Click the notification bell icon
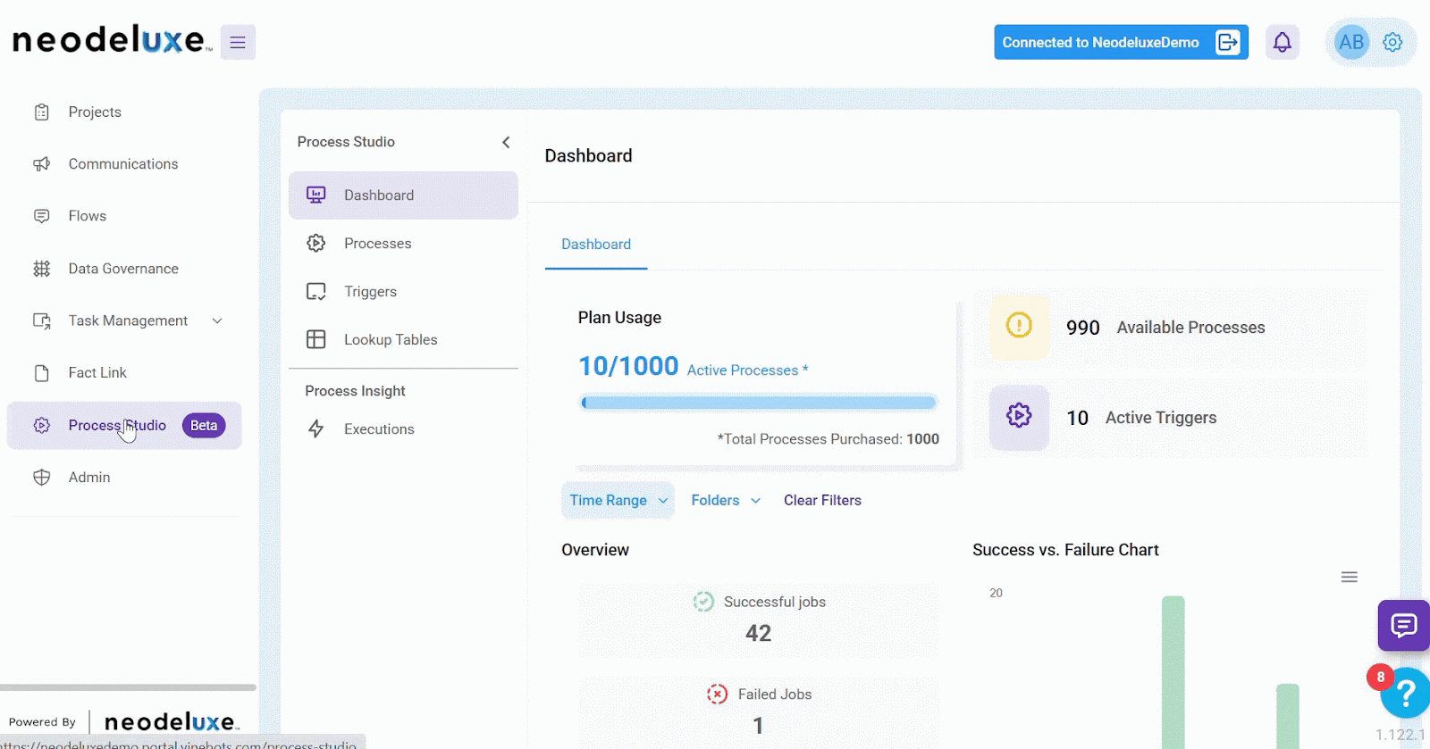1430x749 pixels. 1282,42
